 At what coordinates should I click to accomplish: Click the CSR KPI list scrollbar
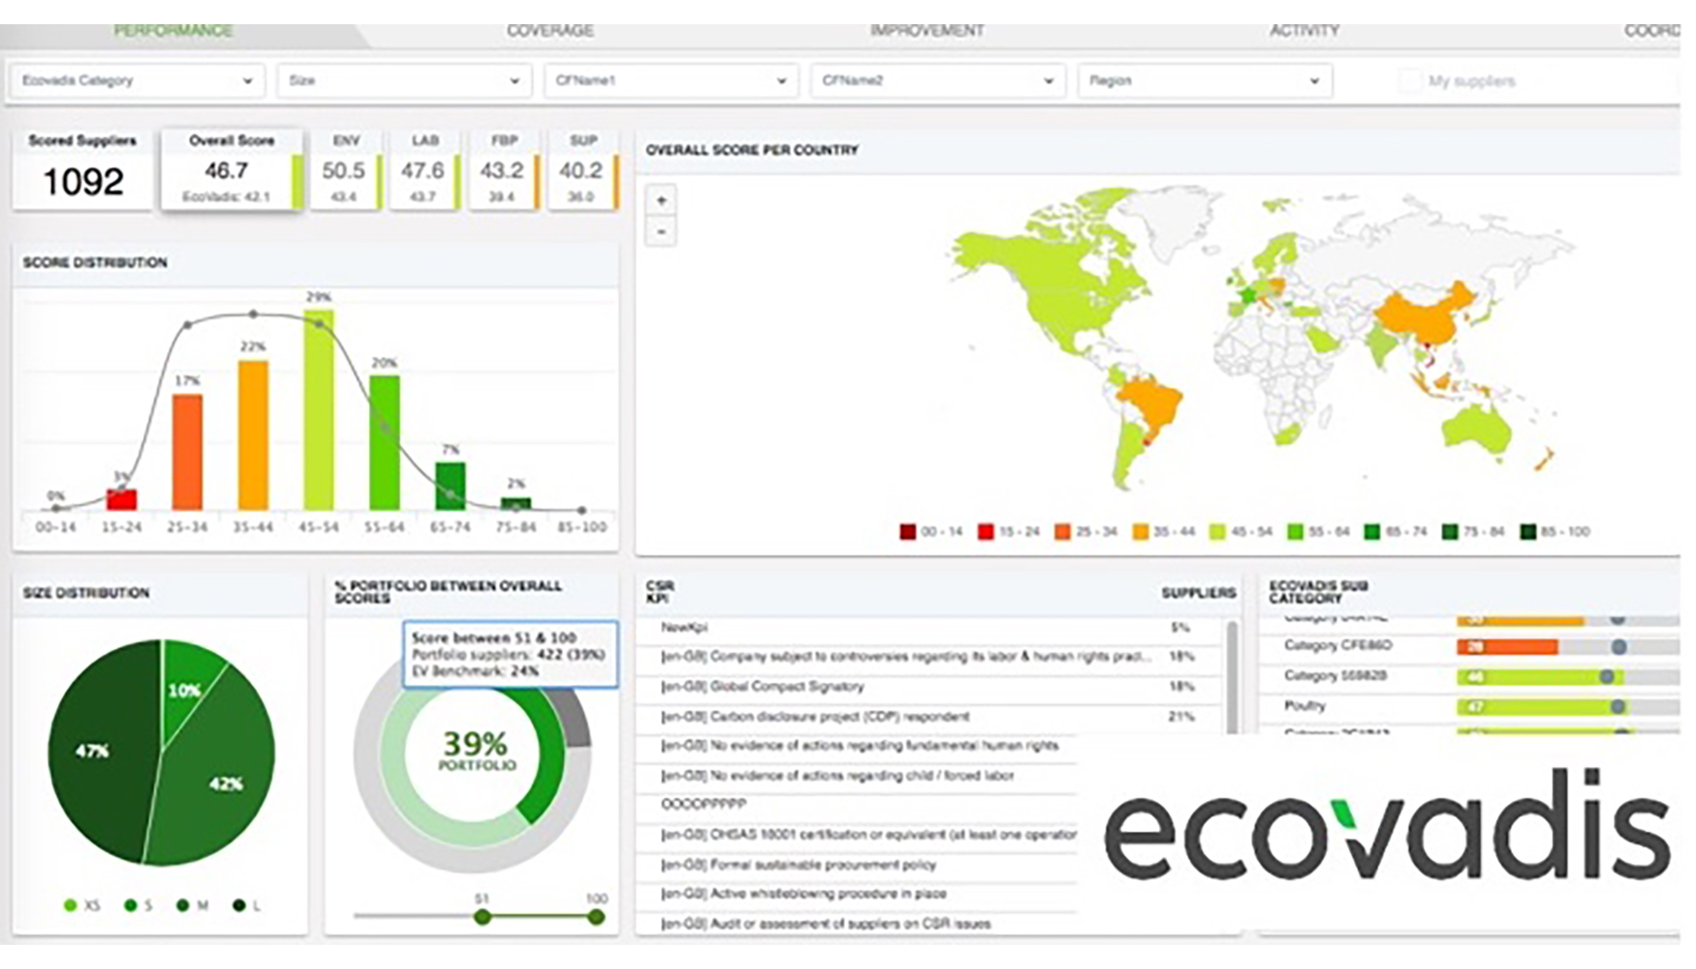[1232, 676]
